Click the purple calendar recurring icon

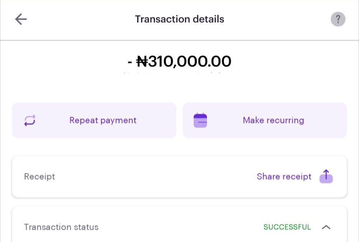coord(200,120)
